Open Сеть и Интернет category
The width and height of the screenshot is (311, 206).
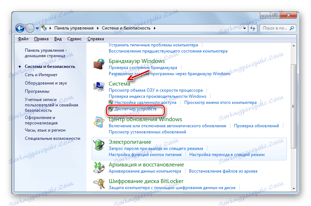(x=41, y=75)
